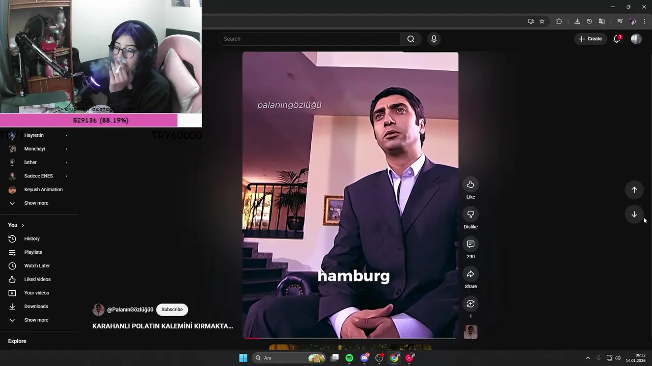Viewport: 652px width, 366px height.
Task: Like the Shorts video
Action: (470, 185)
